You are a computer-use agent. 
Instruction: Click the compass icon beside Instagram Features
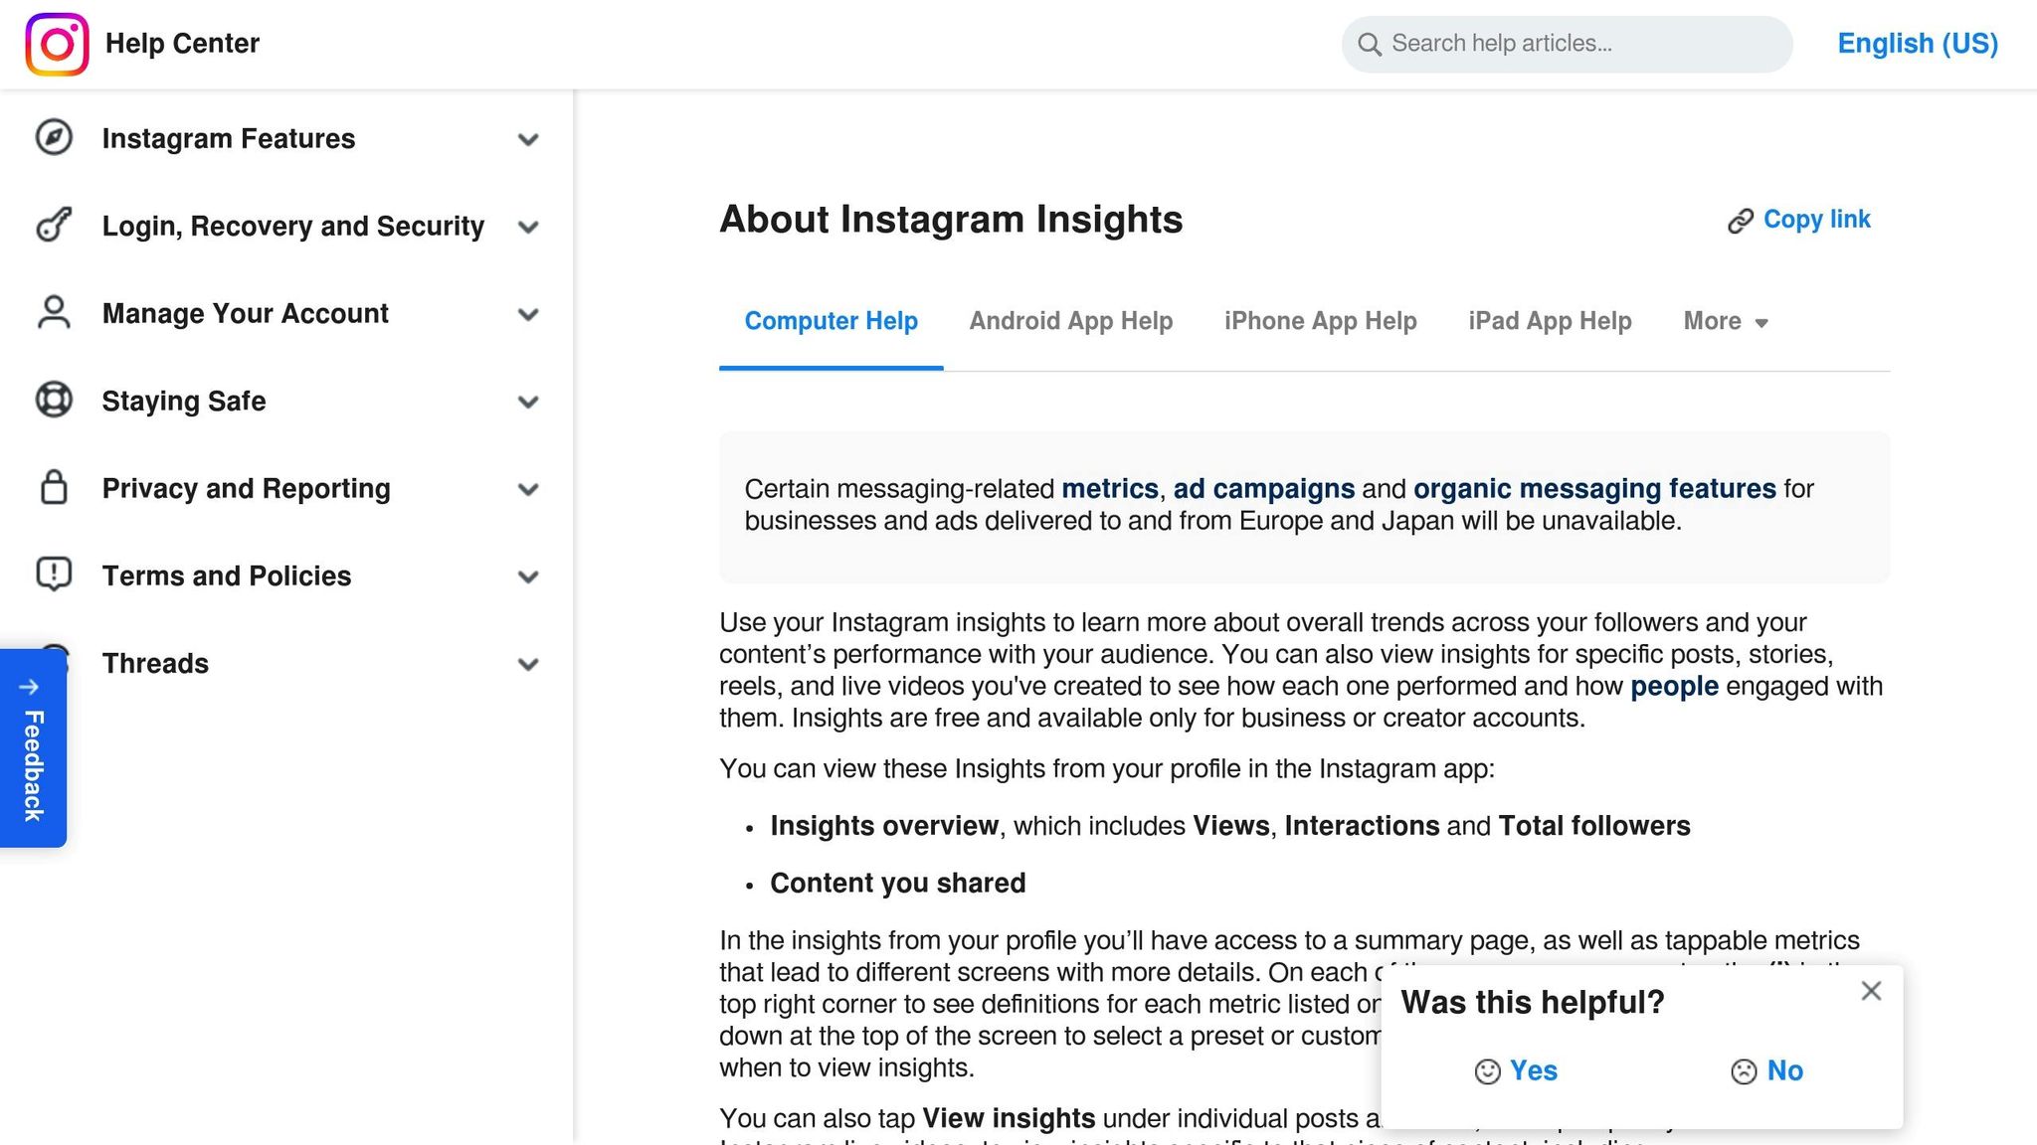[53, 139]
